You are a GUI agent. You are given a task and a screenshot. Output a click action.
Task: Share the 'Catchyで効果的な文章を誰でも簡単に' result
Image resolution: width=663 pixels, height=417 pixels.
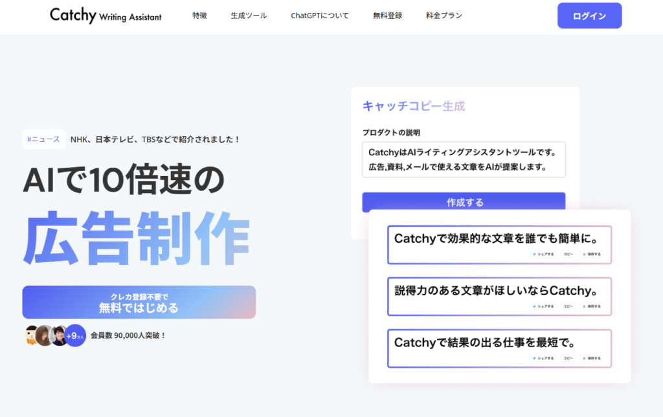pos(543,254)
